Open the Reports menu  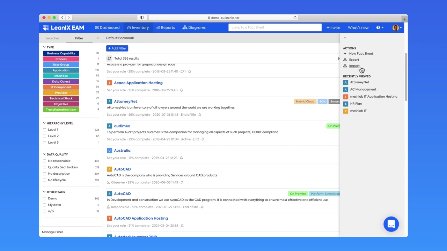click(x=166, y=28)
